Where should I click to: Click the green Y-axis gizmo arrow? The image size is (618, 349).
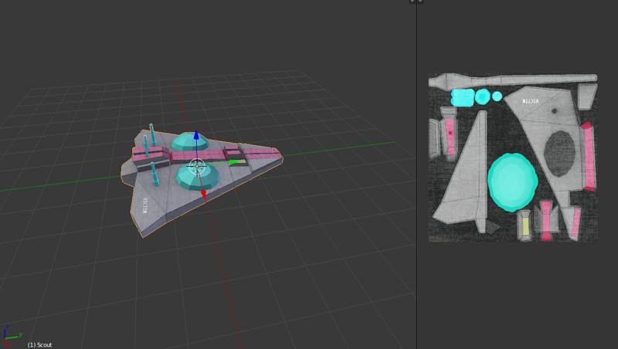click(231, 163)
